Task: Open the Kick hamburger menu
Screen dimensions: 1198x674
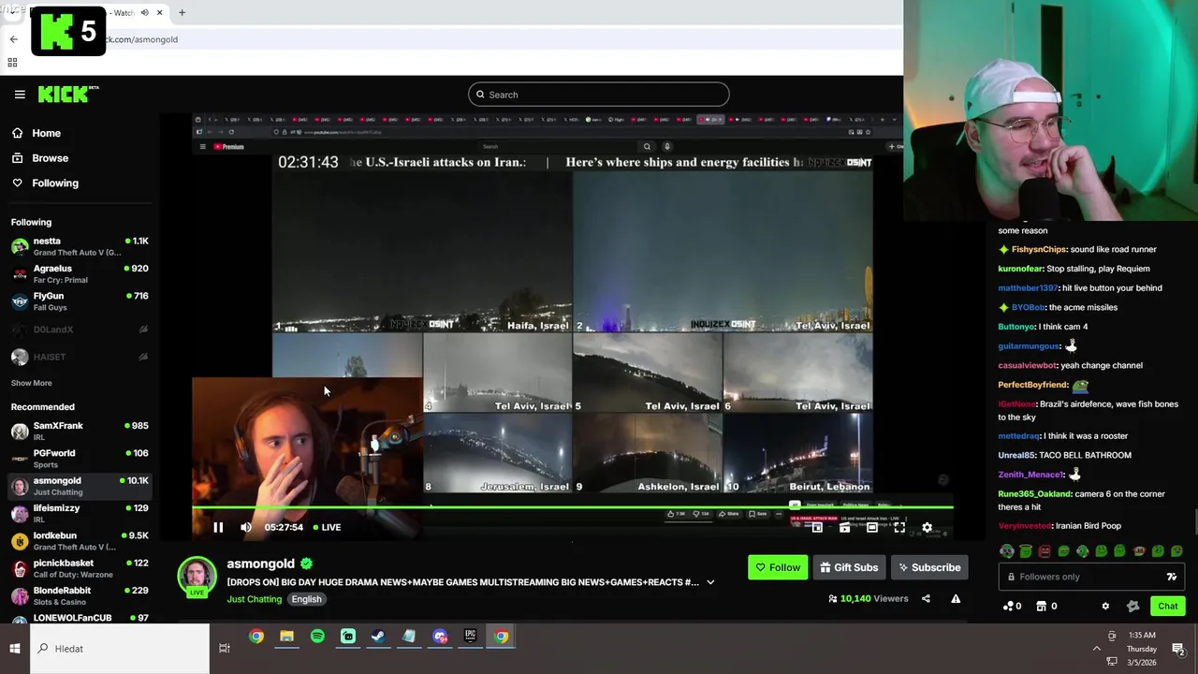Action: tap(20, 95)
